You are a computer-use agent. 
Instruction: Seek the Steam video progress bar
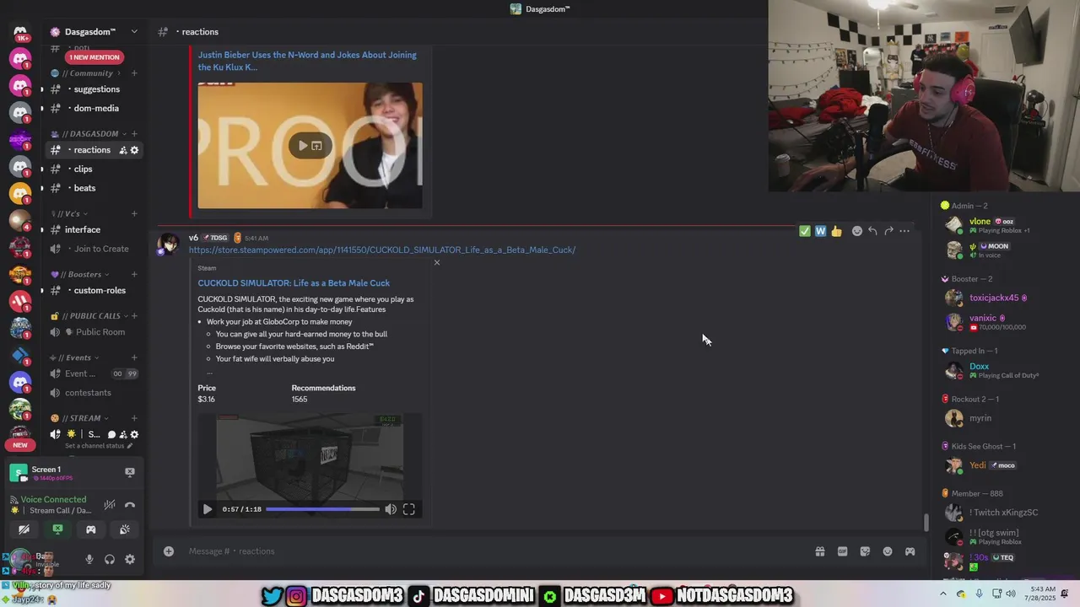[322, 509]
